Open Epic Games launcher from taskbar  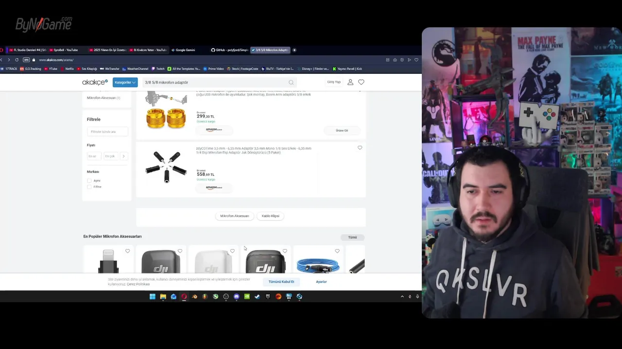coord(268,297)
